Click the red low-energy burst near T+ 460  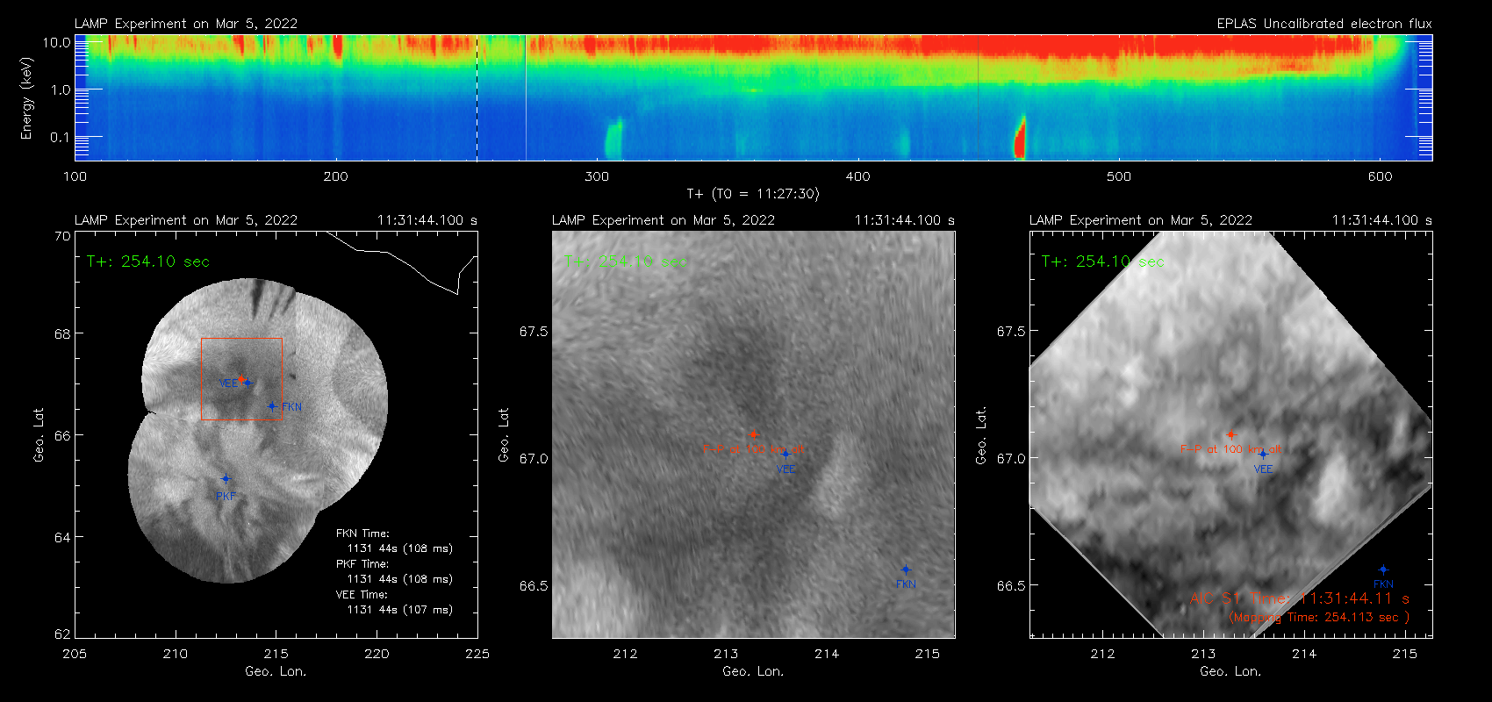pos(1020,139)
